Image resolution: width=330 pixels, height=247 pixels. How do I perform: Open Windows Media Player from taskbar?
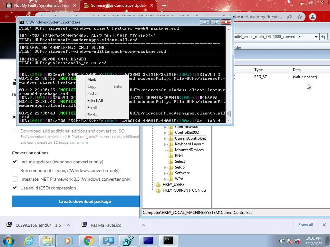coord(68,241)
